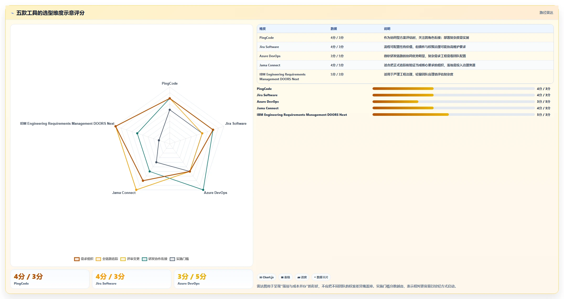The height and width of the screenshot is (299, 564).
Task: Click the Azure DevOps radar axis label
Action: (216, 193)
